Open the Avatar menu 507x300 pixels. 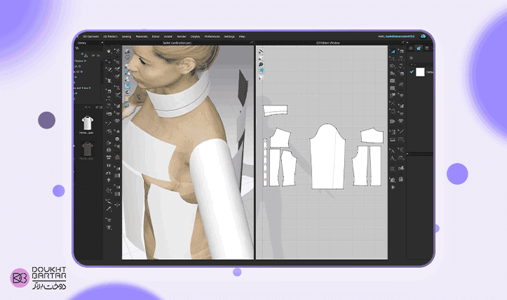coord(168,37)
